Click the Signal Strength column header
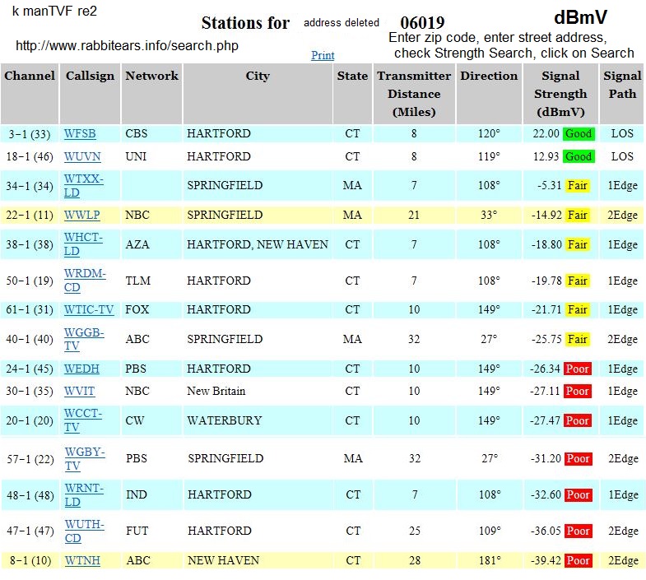Viewport: 646px width, 580px height. pos(560,93)
